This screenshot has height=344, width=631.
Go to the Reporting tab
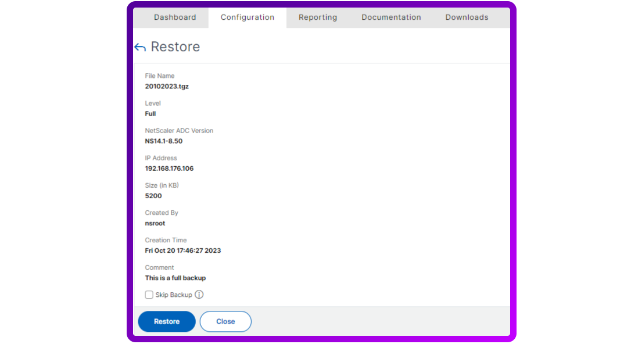(x=318, y=17)
